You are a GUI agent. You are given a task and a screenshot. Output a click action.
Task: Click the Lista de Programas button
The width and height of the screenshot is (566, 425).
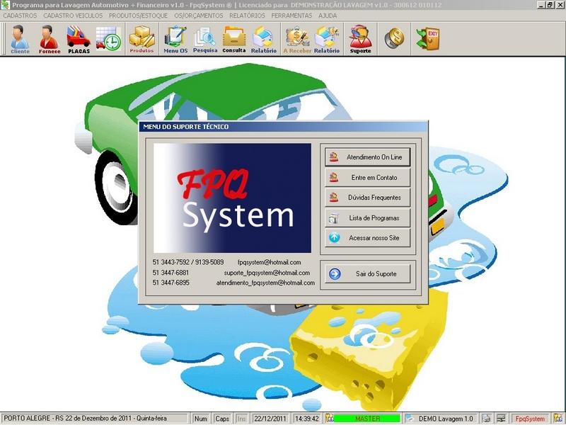pos(367,218)
